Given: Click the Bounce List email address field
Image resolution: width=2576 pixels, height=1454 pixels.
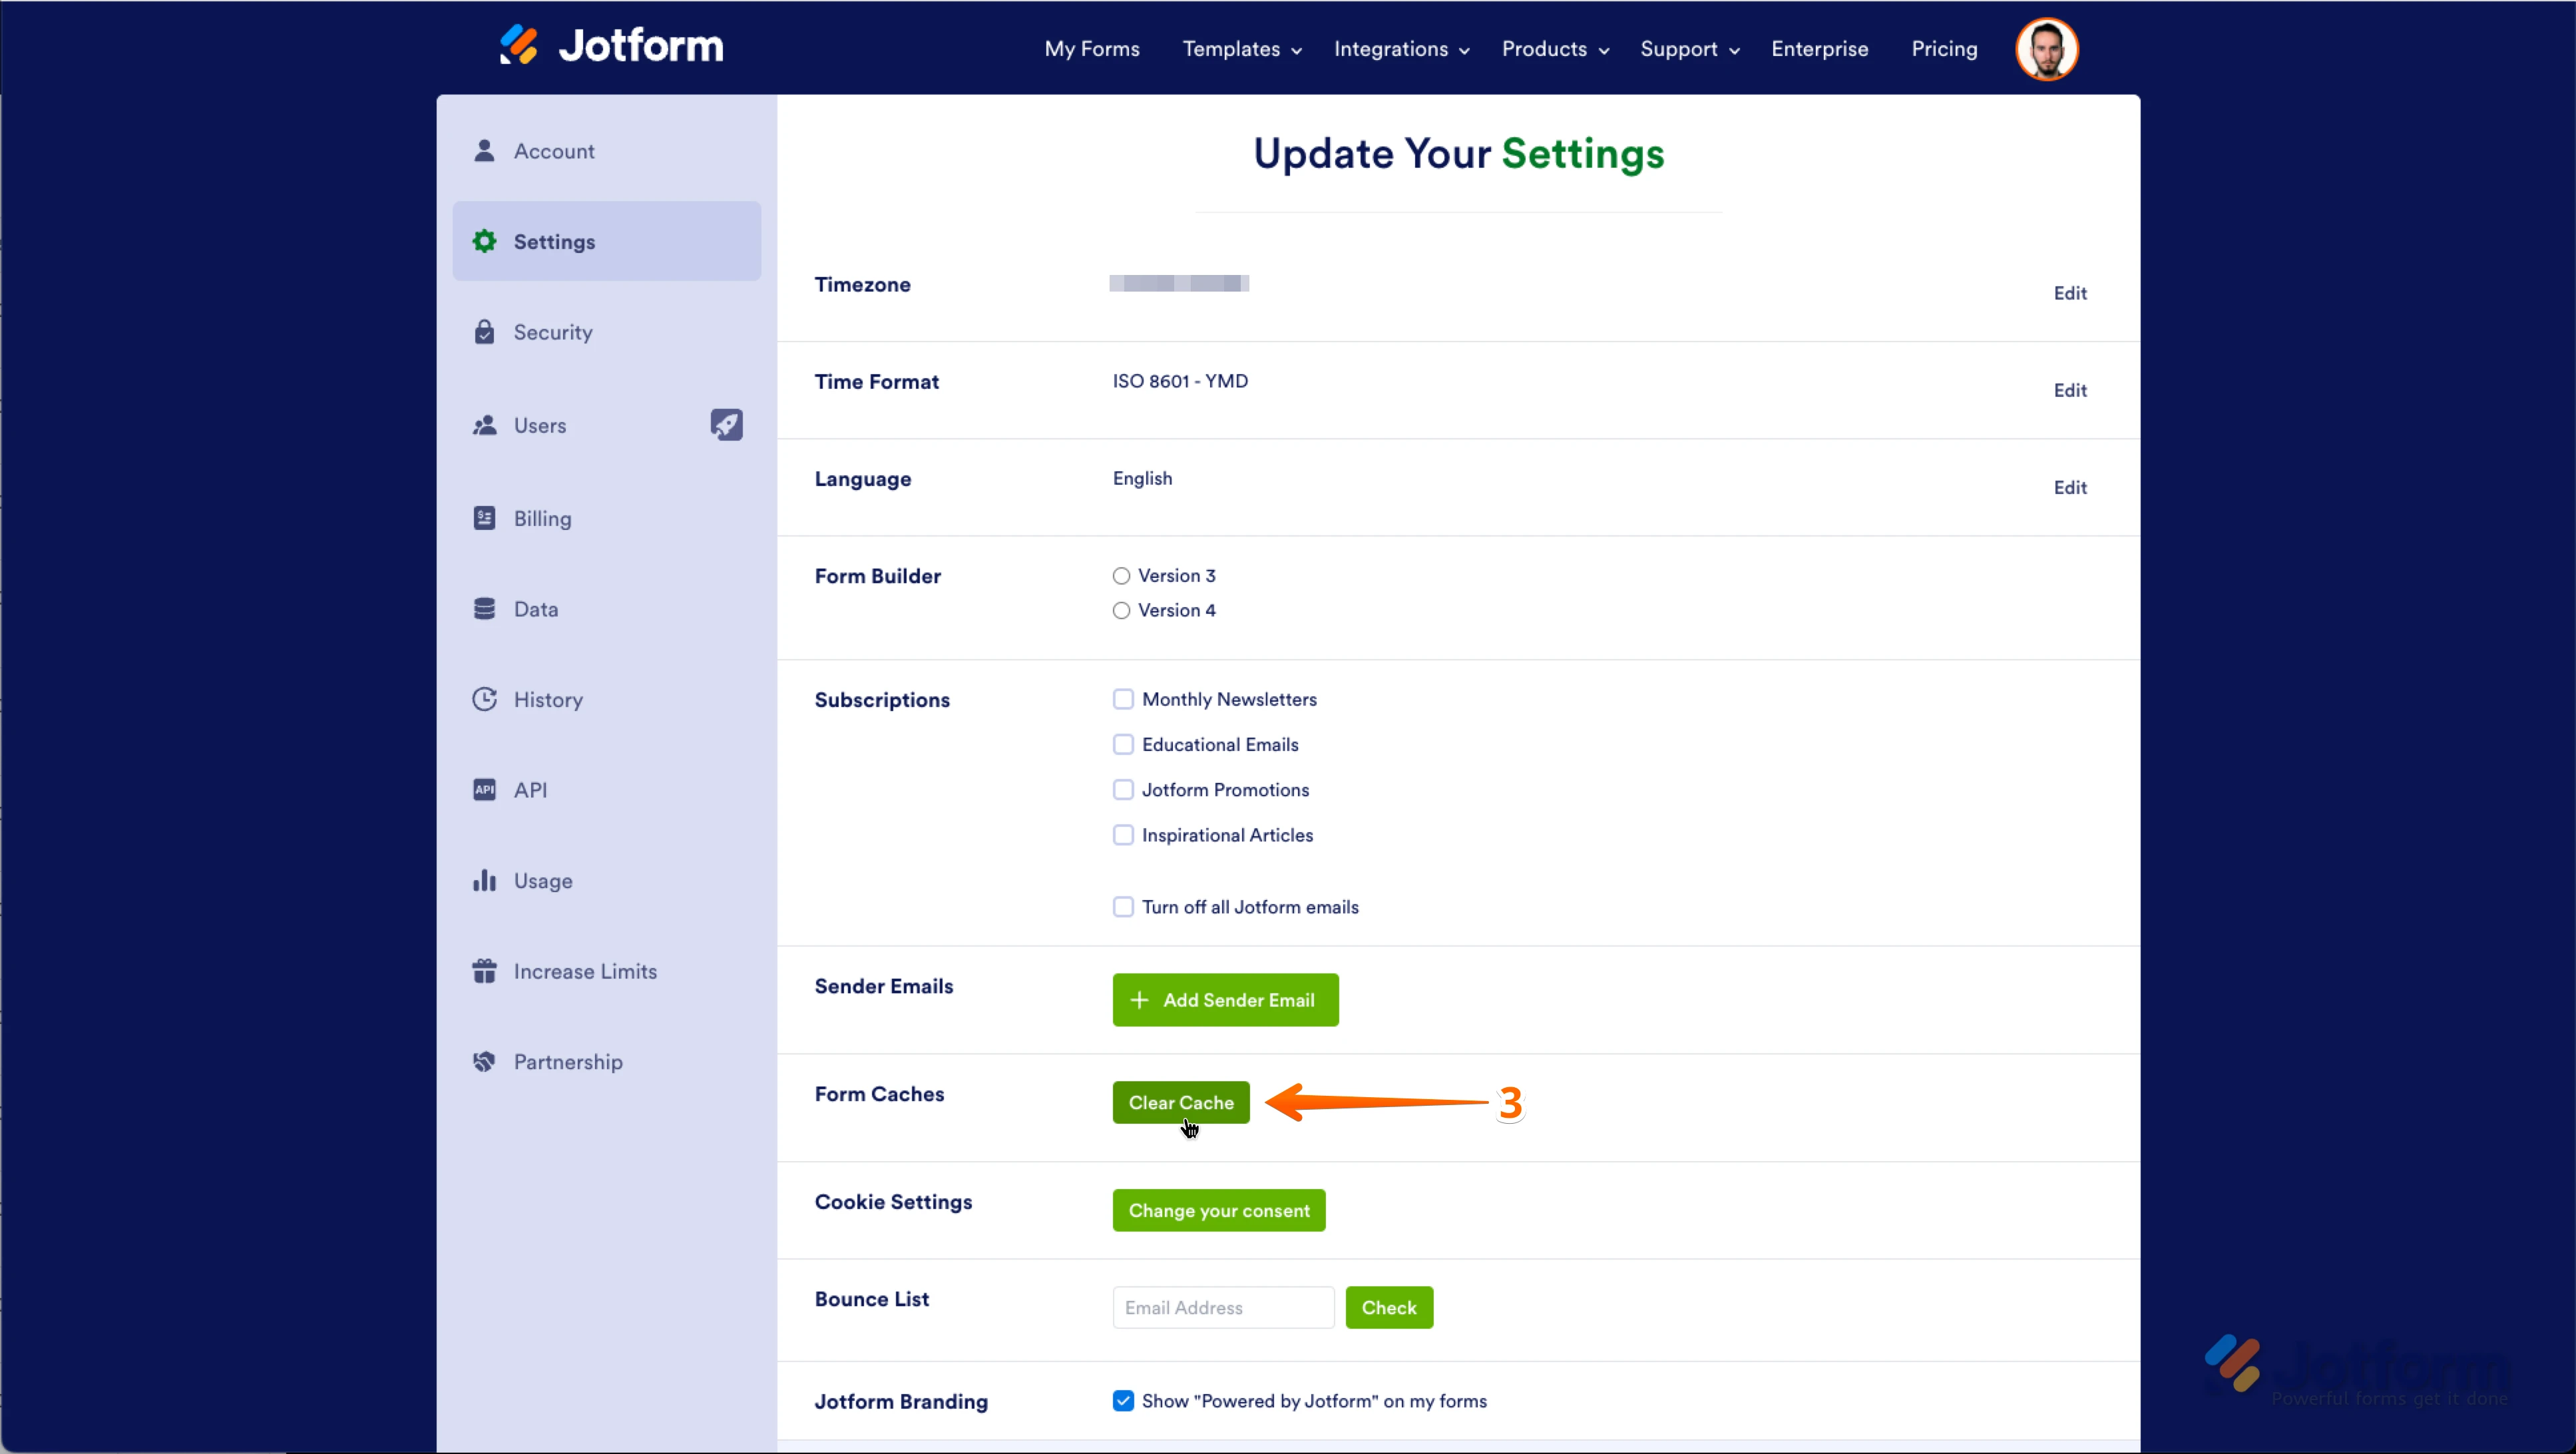Looking at the screenshot, I should coord(1222,1308).
